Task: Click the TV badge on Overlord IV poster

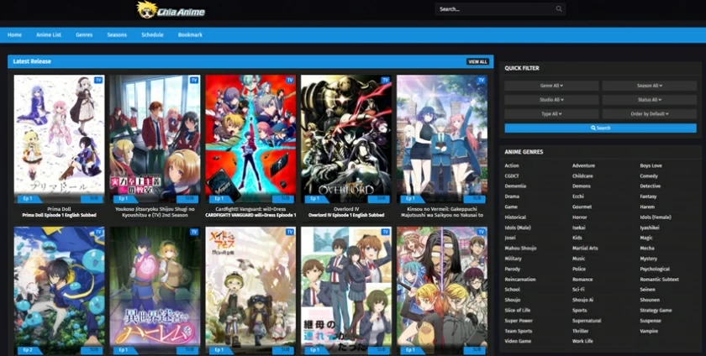Action: [x=386, y=80]
